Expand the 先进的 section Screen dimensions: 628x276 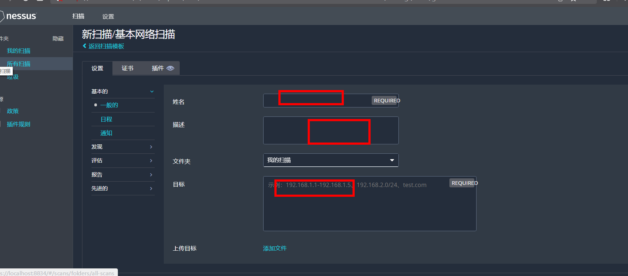(x=123, y=188)
